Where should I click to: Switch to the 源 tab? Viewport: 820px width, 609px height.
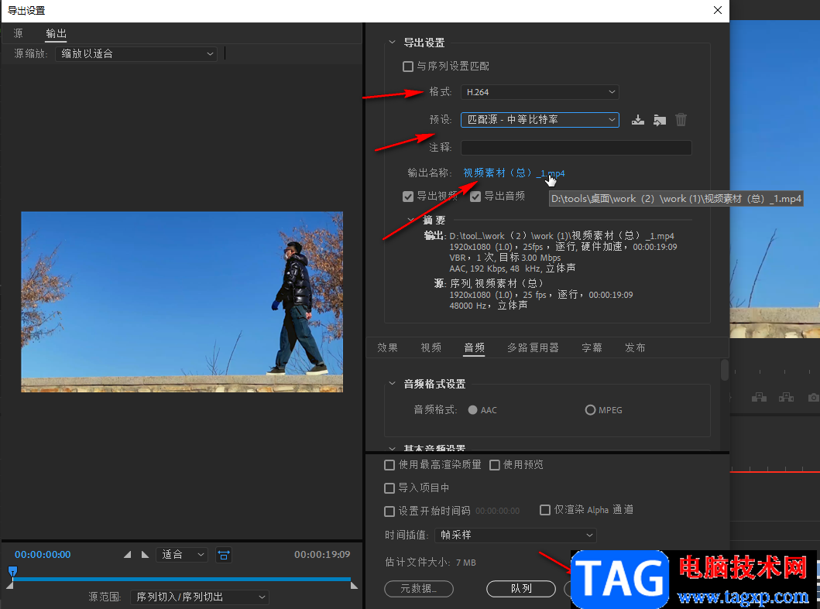tap(19, 33)
